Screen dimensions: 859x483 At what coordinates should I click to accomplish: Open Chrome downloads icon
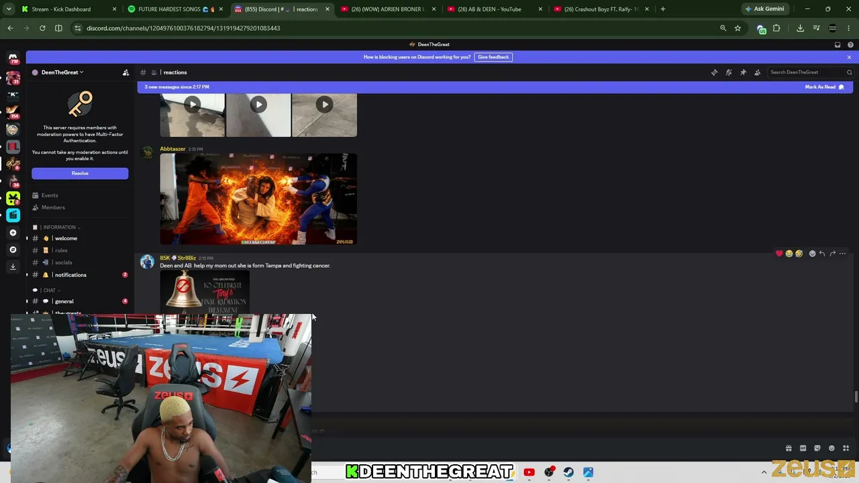[800, 28]
